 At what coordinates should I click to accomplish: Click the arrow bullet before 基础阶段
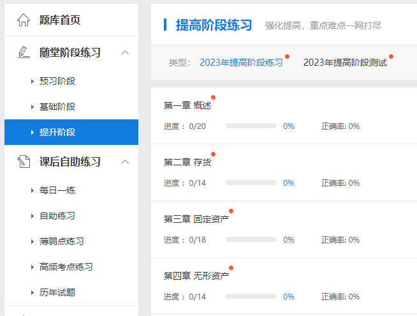[32, 107]
